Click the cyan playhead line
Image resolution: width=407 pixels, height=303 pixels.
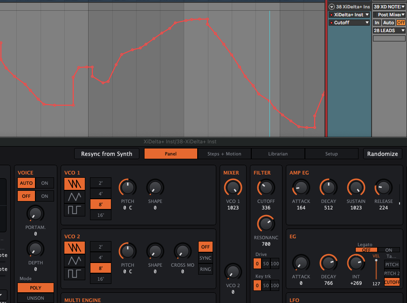coord(269,74)
